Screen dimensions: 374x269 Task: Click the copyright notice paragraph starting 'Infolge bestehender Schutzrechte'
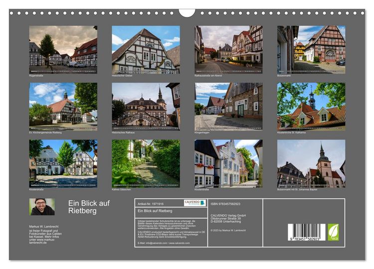pyautogui.click(x=167, y=225)
